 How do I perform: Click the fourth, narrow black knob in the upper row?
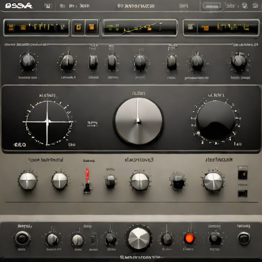tap(112, 62)
